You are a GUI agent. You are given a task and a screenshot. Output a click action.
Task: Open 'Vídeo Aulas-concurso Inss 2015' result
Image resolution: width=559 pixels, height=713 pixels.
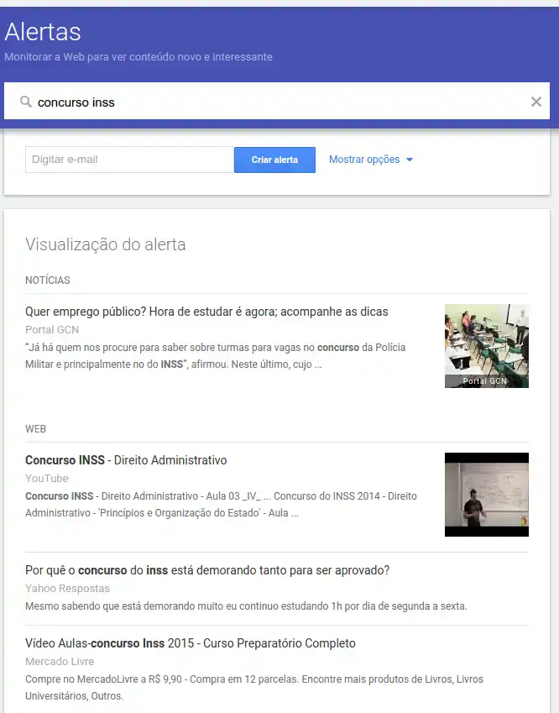pos(191,643)
